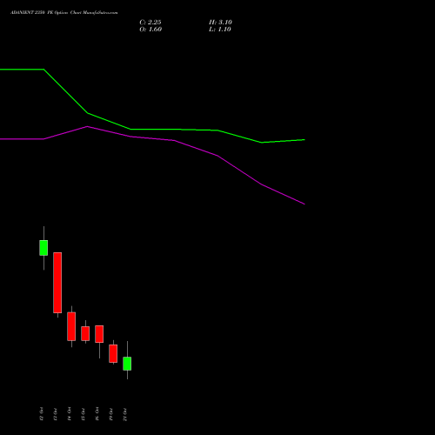
Task: Select the high value "H: 3.10"
Action: point(220,23)
